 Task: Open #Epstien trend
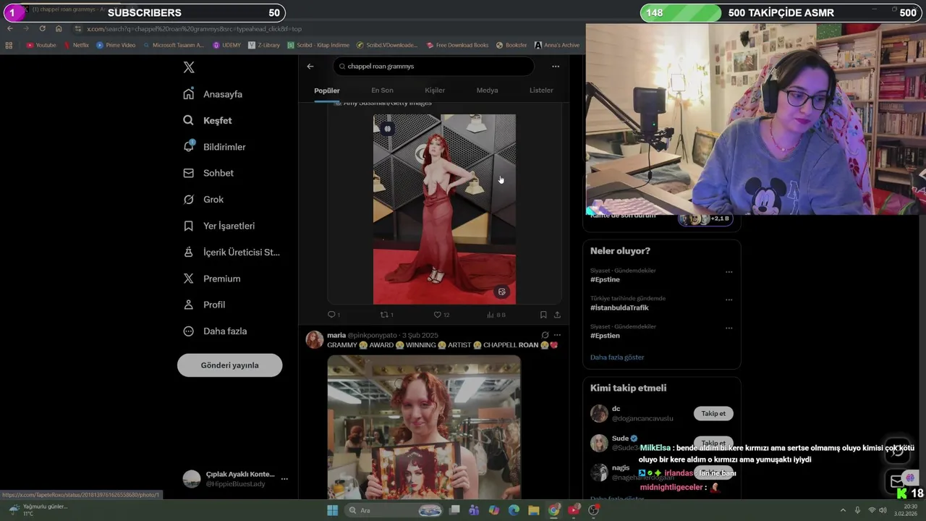(605, 336)
